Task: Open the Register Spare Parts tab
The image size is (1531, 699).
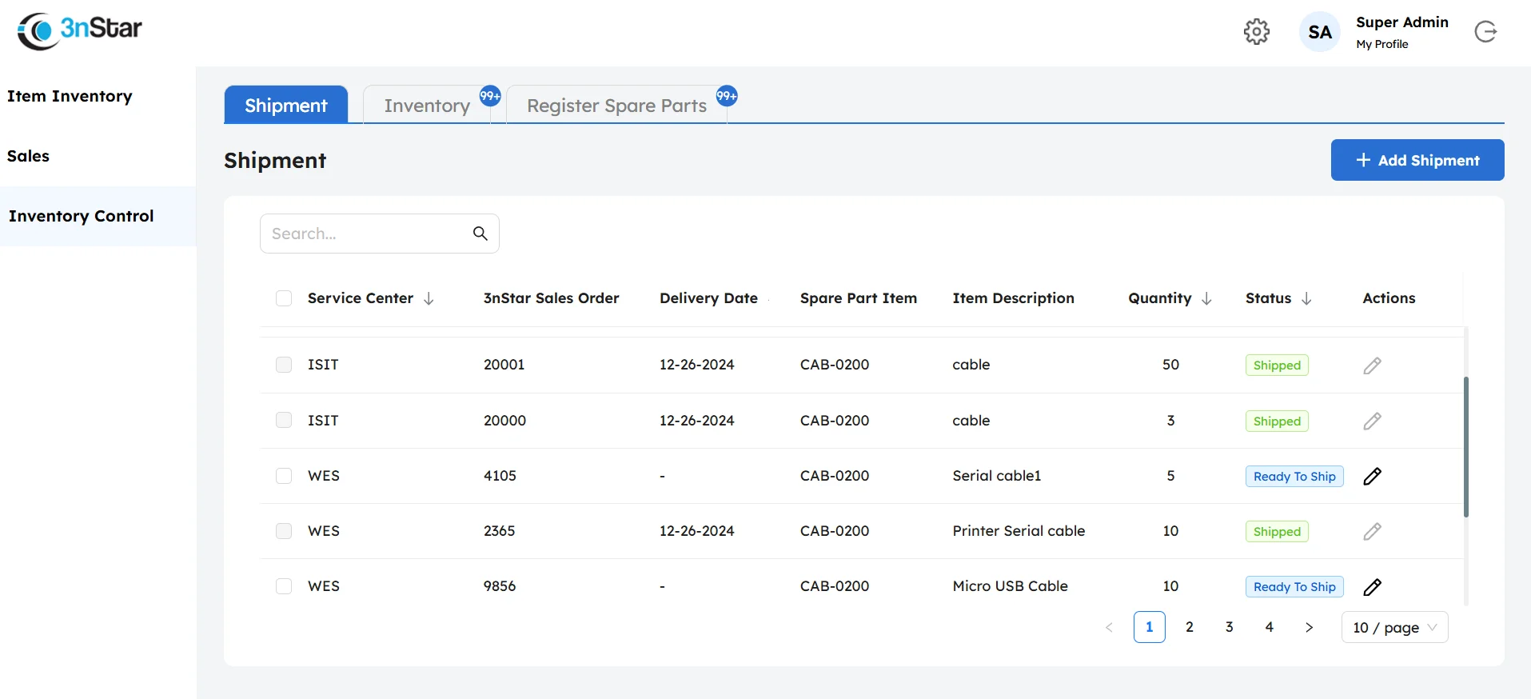Action: (616, 106)
